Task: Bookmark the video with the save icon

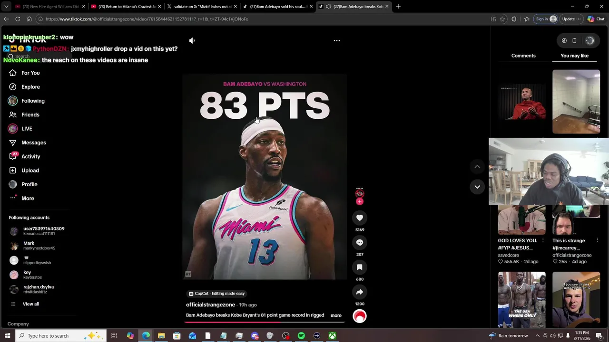Action: (360, 267)
